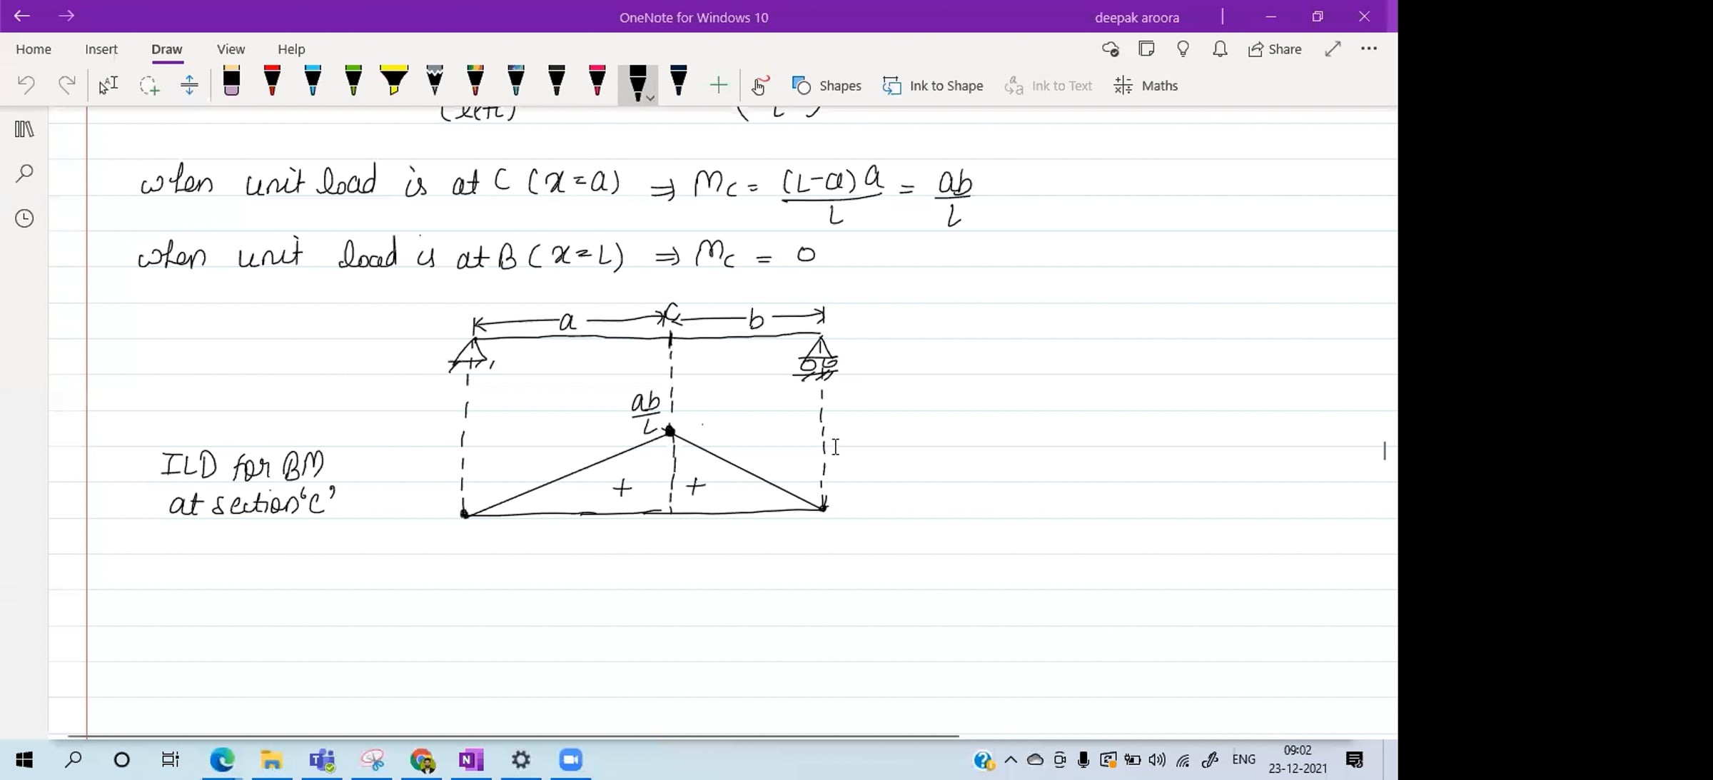Select object or type text tool

108,86
